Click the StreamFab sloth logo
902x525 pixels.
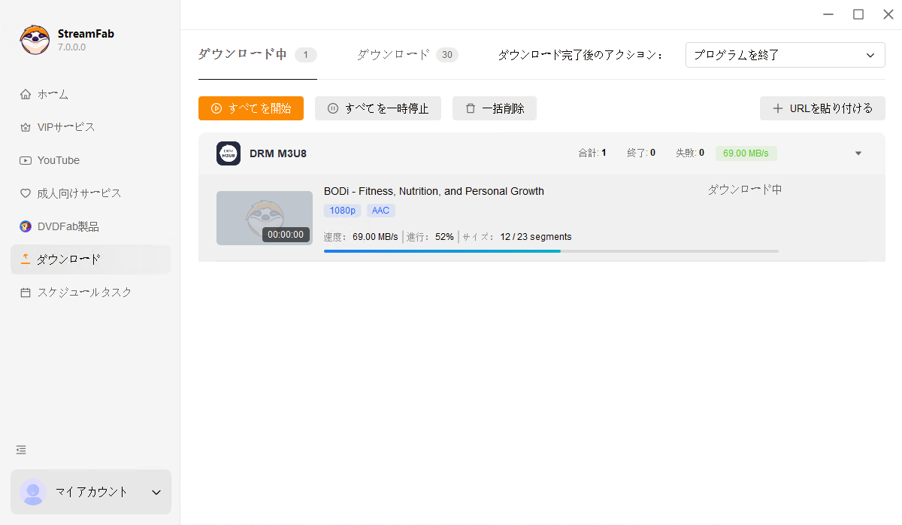[x=34, y=39]
